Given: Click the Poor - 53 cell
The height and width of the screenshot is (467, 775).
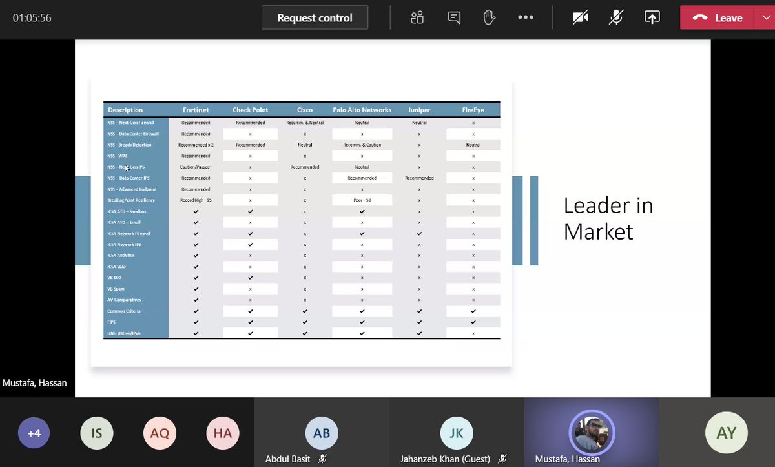Looking at the screenshot, I should click(362, 200).
